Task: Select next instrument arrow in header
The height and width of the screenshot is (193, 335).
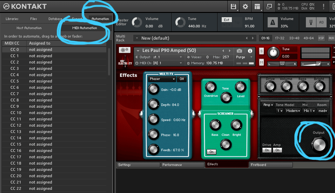Action: [x=230, y=51]
